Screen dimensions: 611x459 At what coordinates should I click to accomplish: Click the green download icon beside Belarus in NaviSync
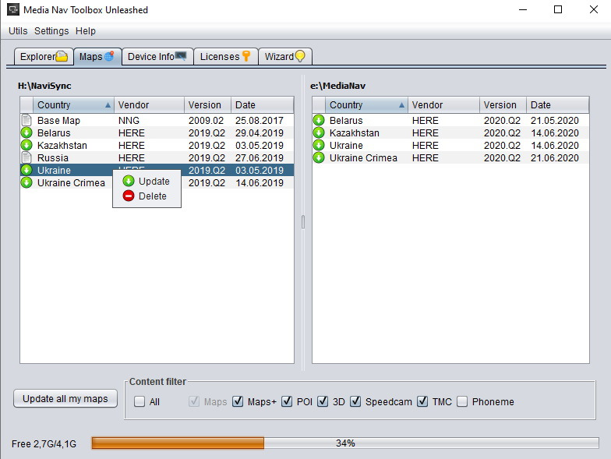(26, 132)
